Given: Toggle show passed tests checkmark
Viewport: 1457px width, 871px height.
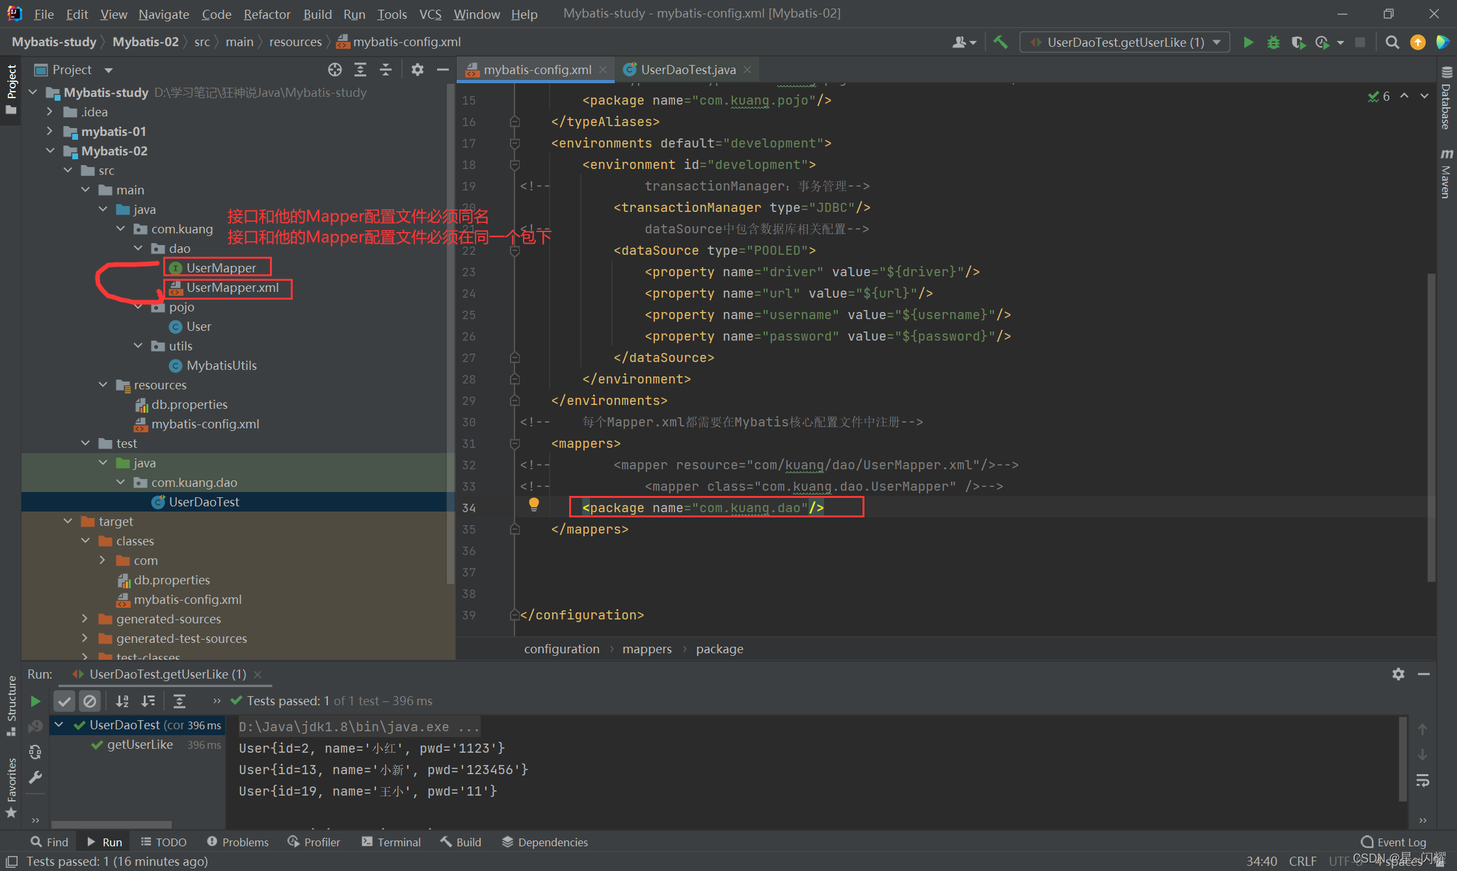Looking at the screenshot, I should coord(64,701).
